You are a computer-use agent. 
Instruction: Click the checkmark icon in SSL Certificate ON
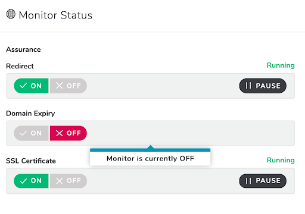point(23,181)
